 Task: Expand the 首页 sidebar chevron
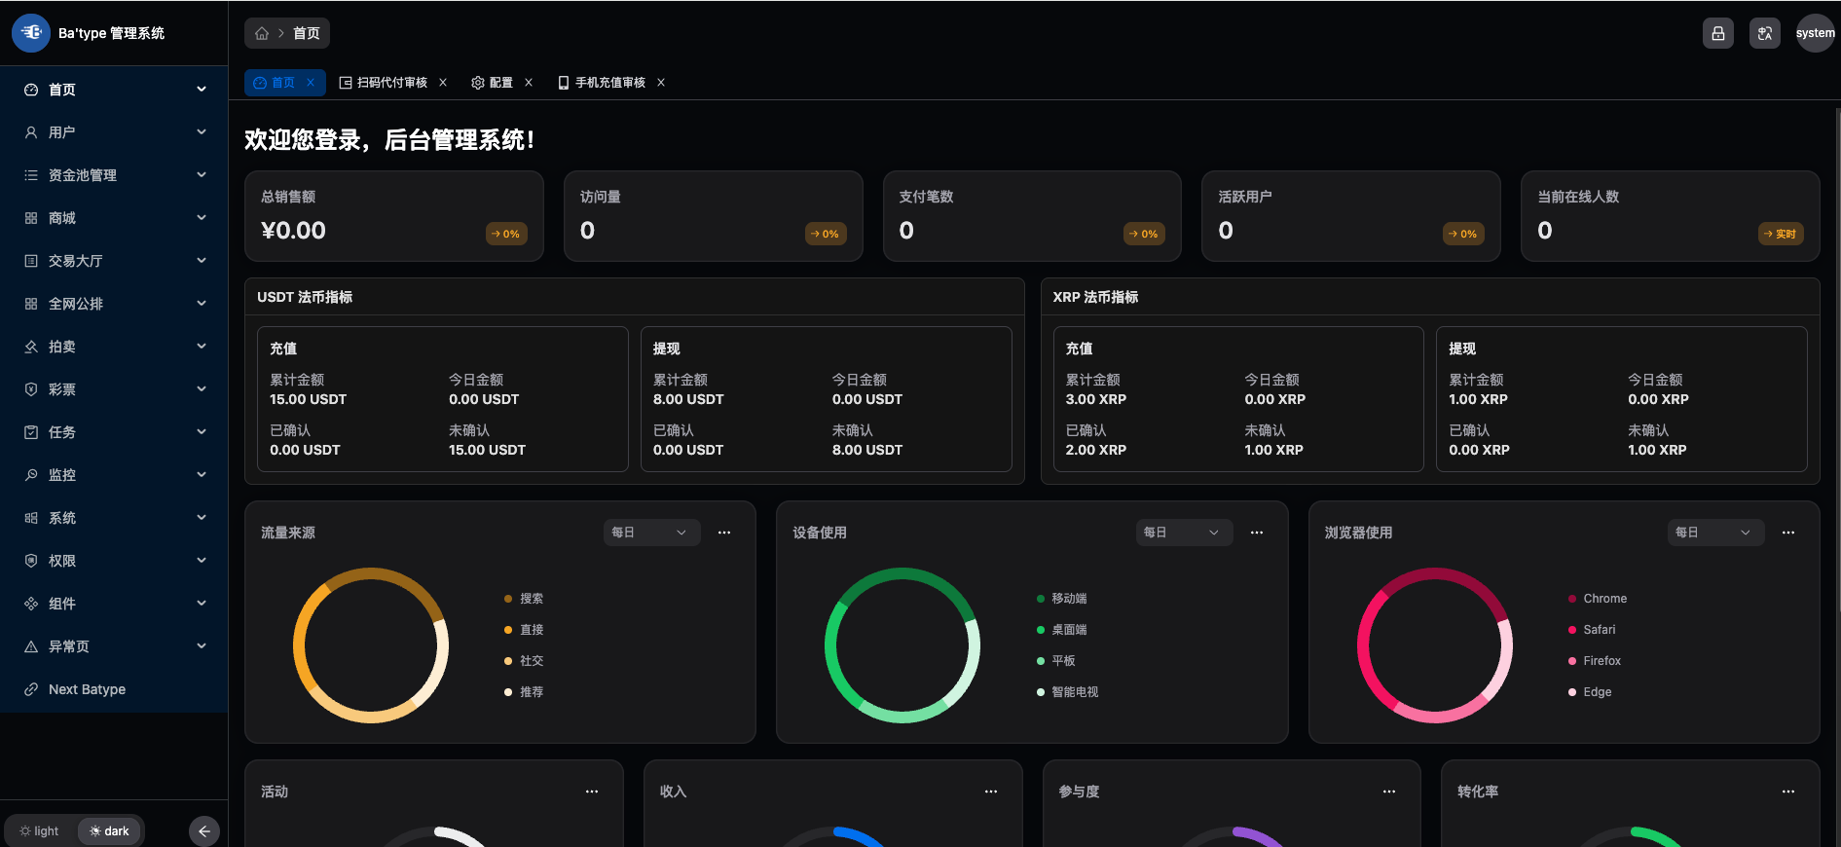[x=202, y=90]
